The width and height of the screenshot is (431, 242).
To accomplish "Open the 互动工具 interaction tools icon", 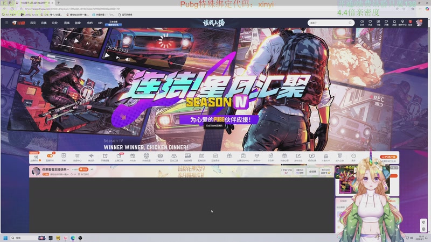I will point(173,157).
